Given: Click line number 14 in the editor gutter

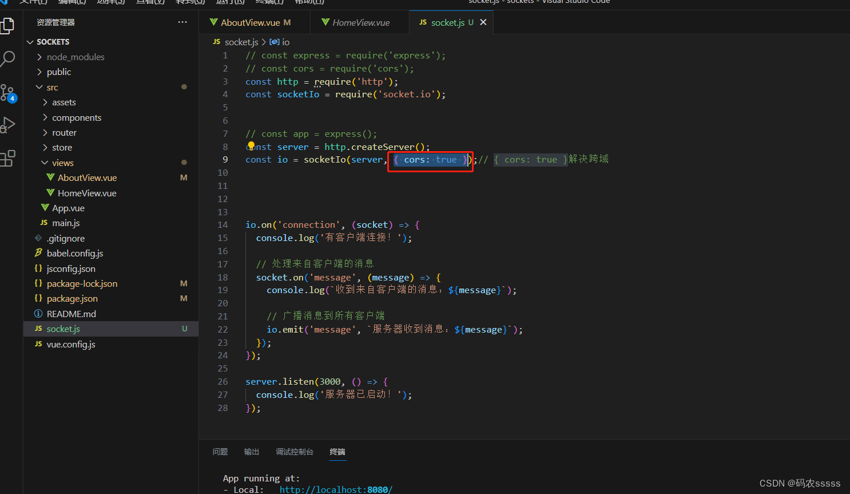Looking at the screenshot, I should 223,224.
